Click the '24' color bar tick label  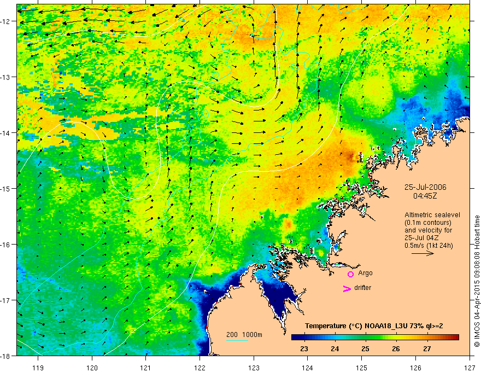(x=335, y=349)
